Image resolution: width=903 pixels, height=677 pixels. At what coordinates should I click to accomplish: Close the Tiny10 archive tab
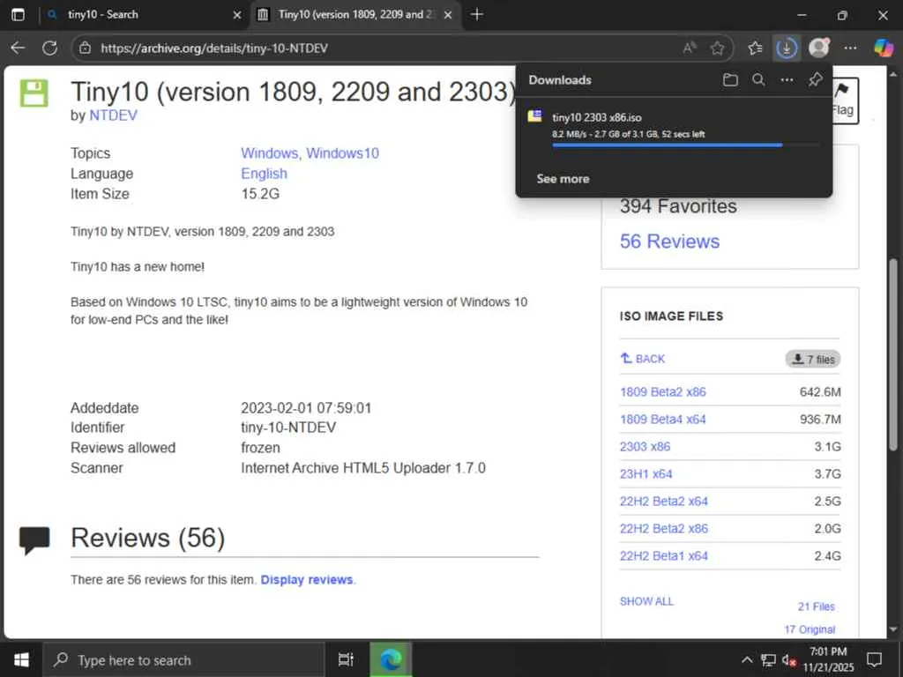click(x=448, y=15)
